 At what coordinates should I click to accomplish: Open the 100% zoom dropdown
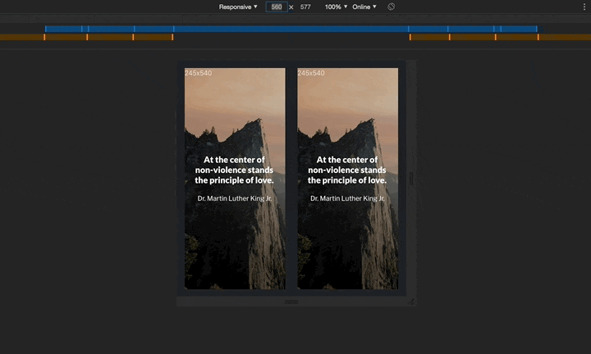[x=335, y=7]
